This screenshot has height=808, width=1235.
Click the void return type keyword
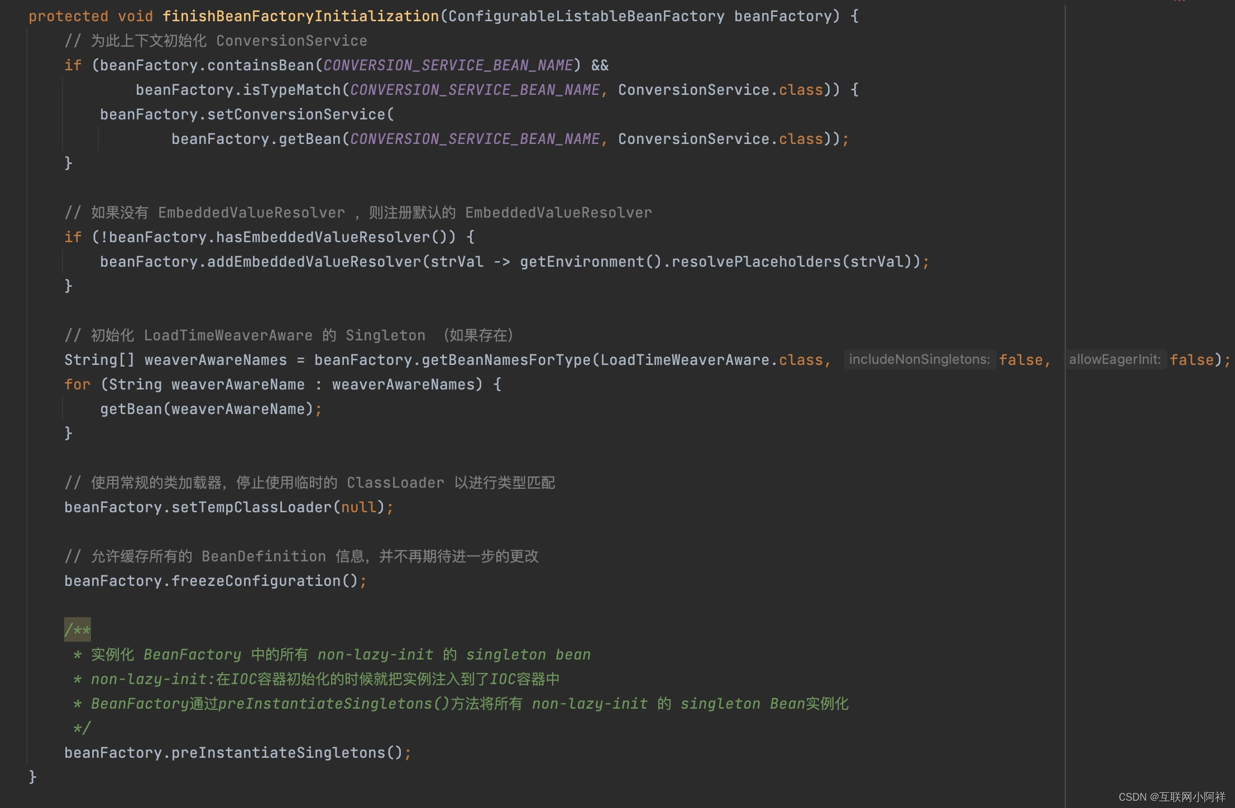(136, 16)
